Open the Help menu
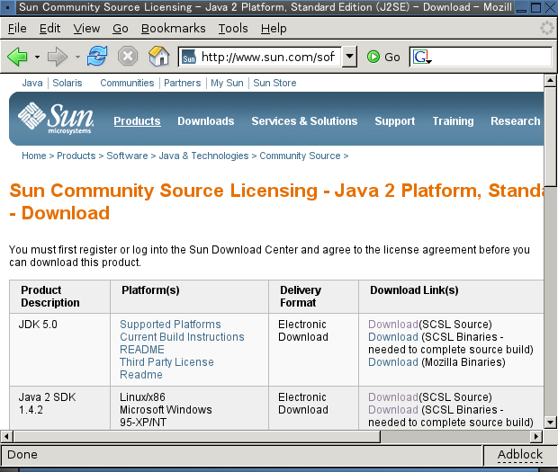This screenshot has width=558, height=472. point(274,29)
